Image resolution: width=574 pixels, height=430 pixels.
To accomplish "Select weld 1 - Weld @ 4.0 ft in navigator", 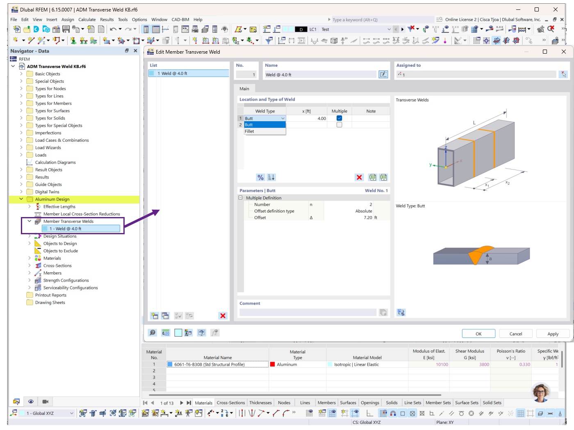I will click(81, 229).
